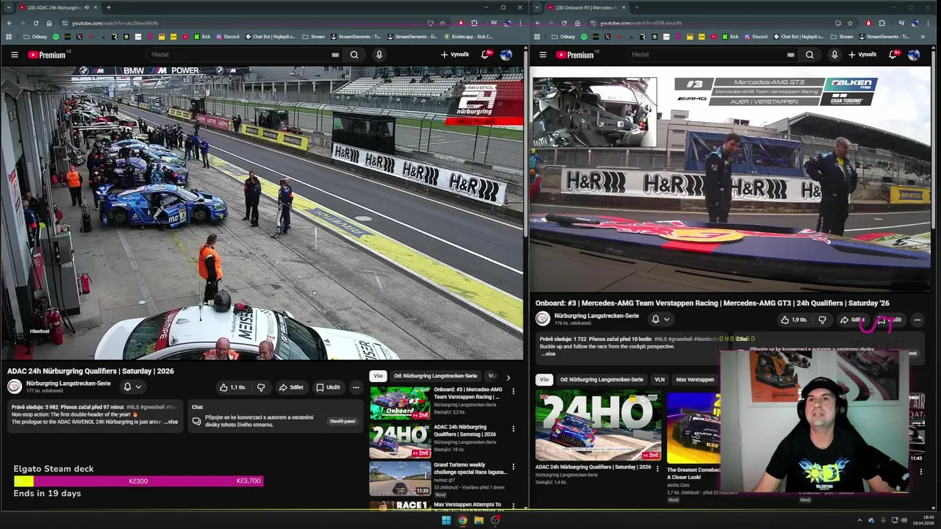Open the Onboard #3 Mercedes-AMG suggested thumbnail
941x529 pixels.
coord(400,403)
